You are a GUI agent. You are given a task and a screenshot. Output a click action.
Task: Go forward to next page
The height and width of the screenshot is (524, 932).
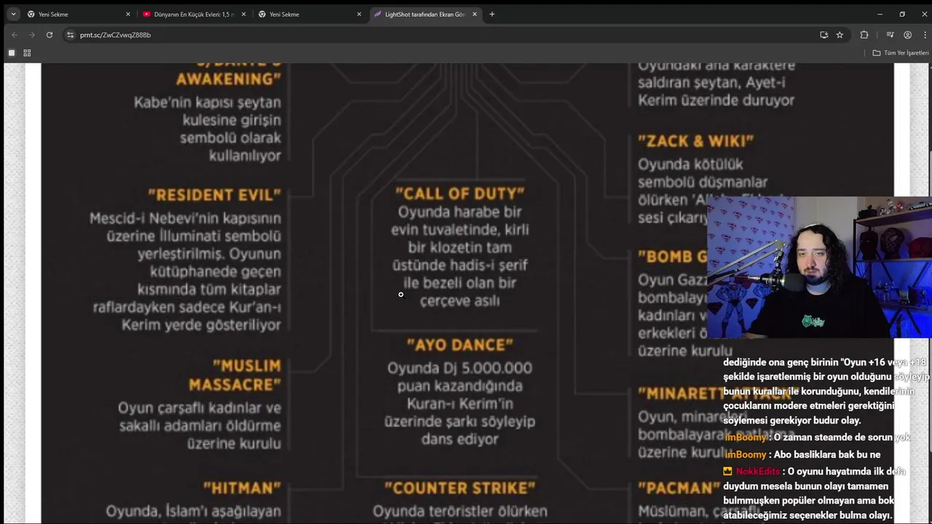(31, 35)
